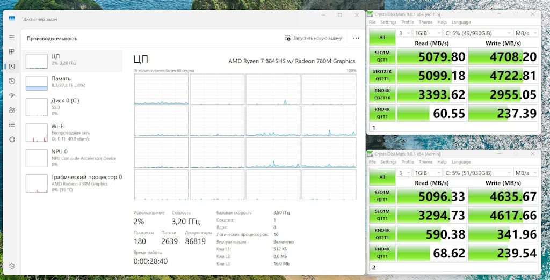
Task: Select Wi-Fi in the performance list
Action: tap(73, 132)
